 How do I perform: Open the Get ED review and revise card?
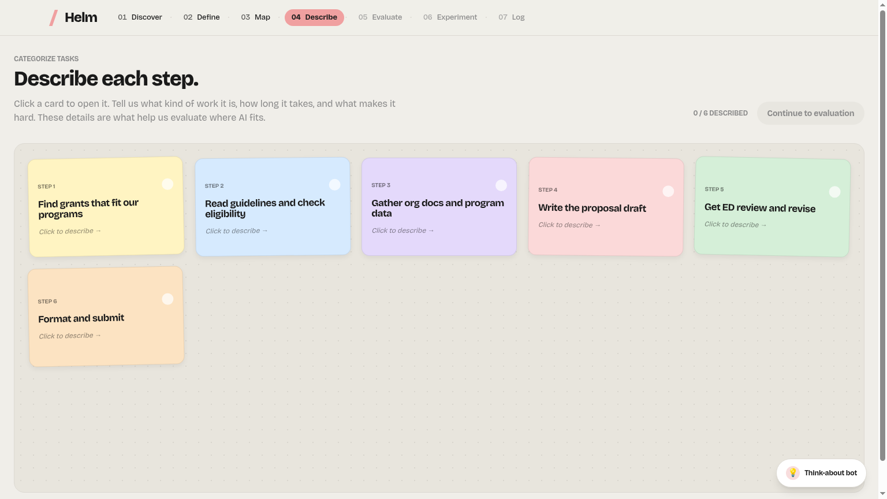pos(772,207)
